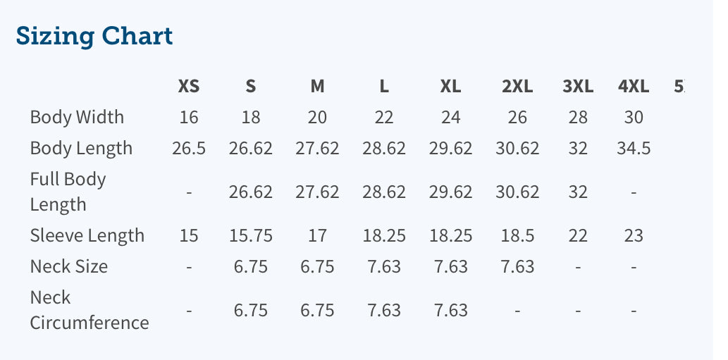Click the 4XL size header
This screenshot has height=360, width=728.
tap(634, 86)
